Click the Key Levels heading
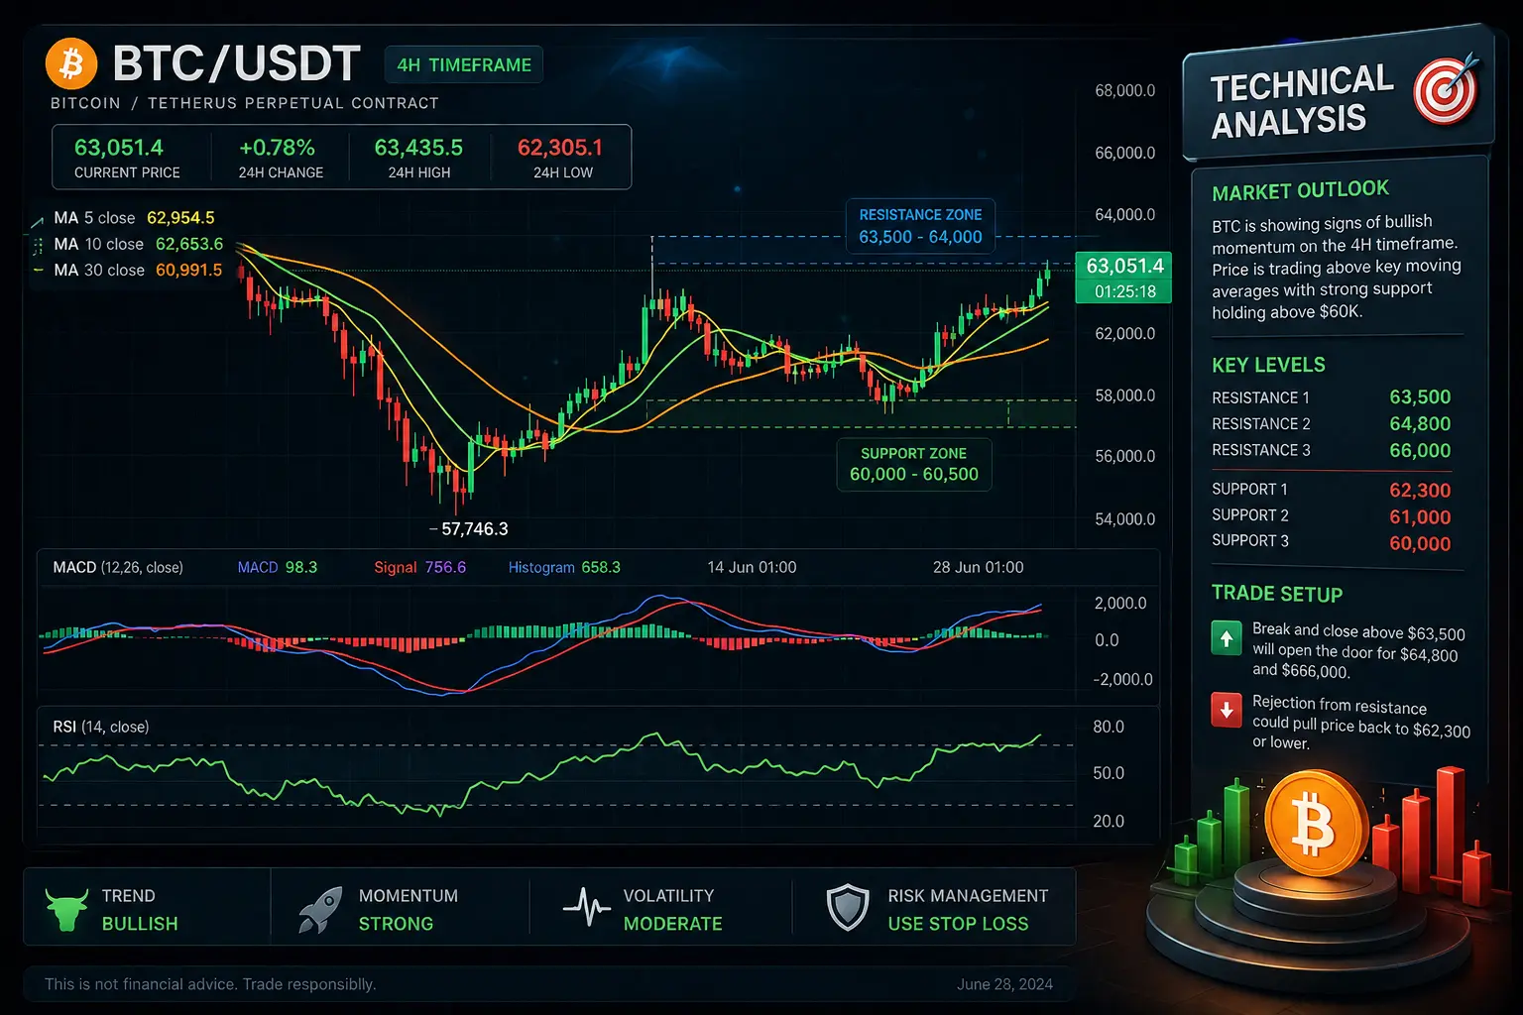 tap(1268, 365)
